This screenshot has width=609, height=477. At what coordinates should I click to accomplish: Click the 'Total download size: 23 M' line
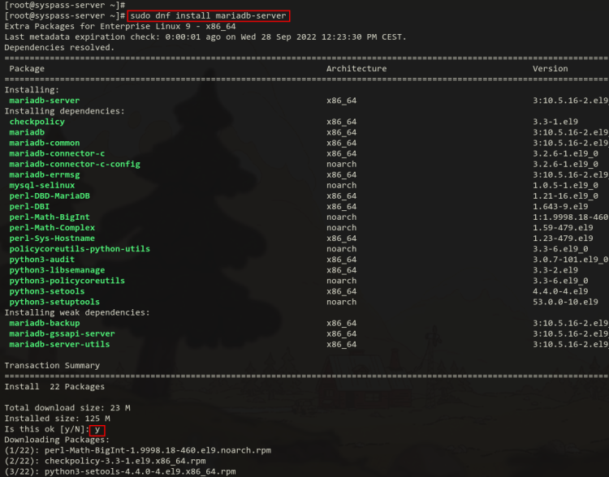point(67,408)
